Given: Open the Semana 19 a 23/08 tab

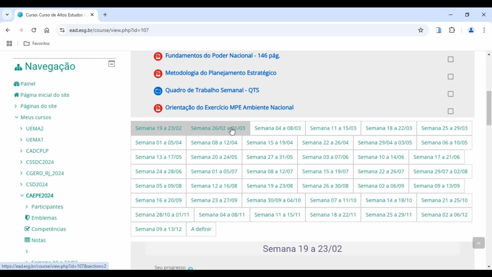Looking at the screenshot, I should pyautogui.click(x=270, y=186).
